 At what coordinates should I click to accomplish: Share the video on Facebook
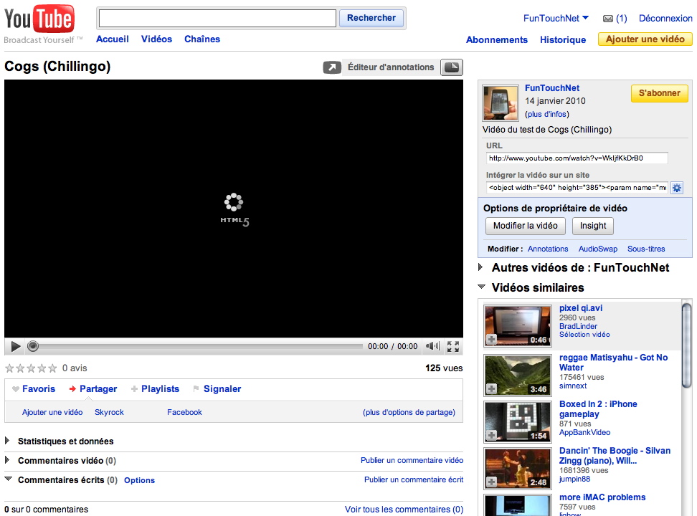(184, 413)
